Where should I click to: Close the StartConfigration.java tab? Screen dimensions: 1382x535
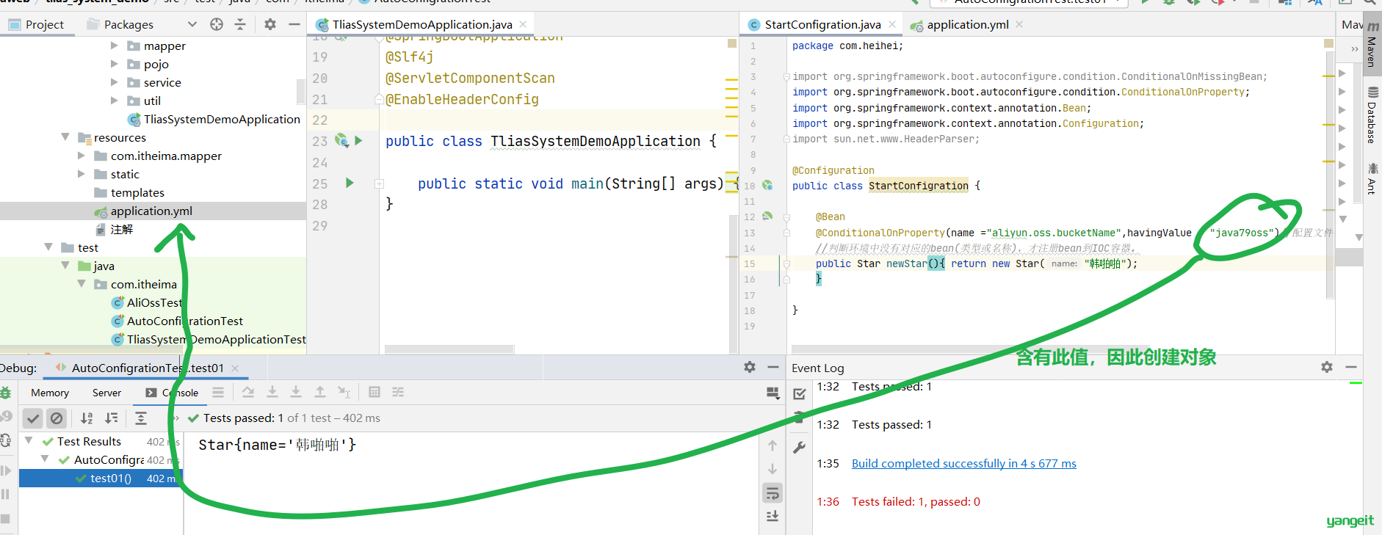click(892, 24)
